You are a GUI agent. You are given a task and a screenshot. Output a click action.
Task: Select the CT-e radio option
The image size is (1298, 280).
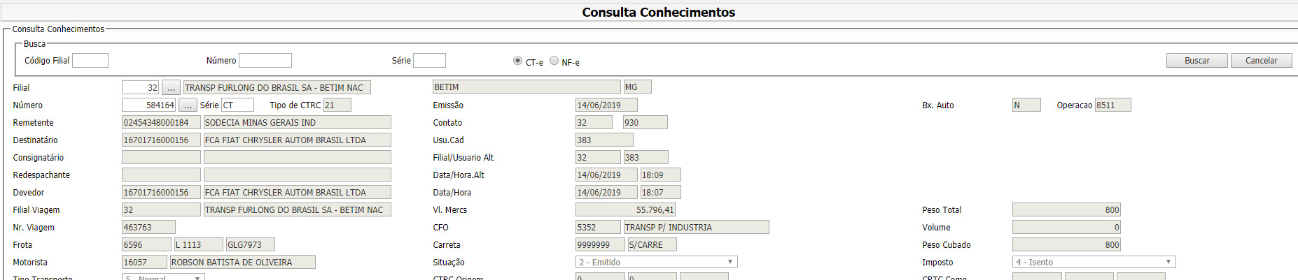518,61
